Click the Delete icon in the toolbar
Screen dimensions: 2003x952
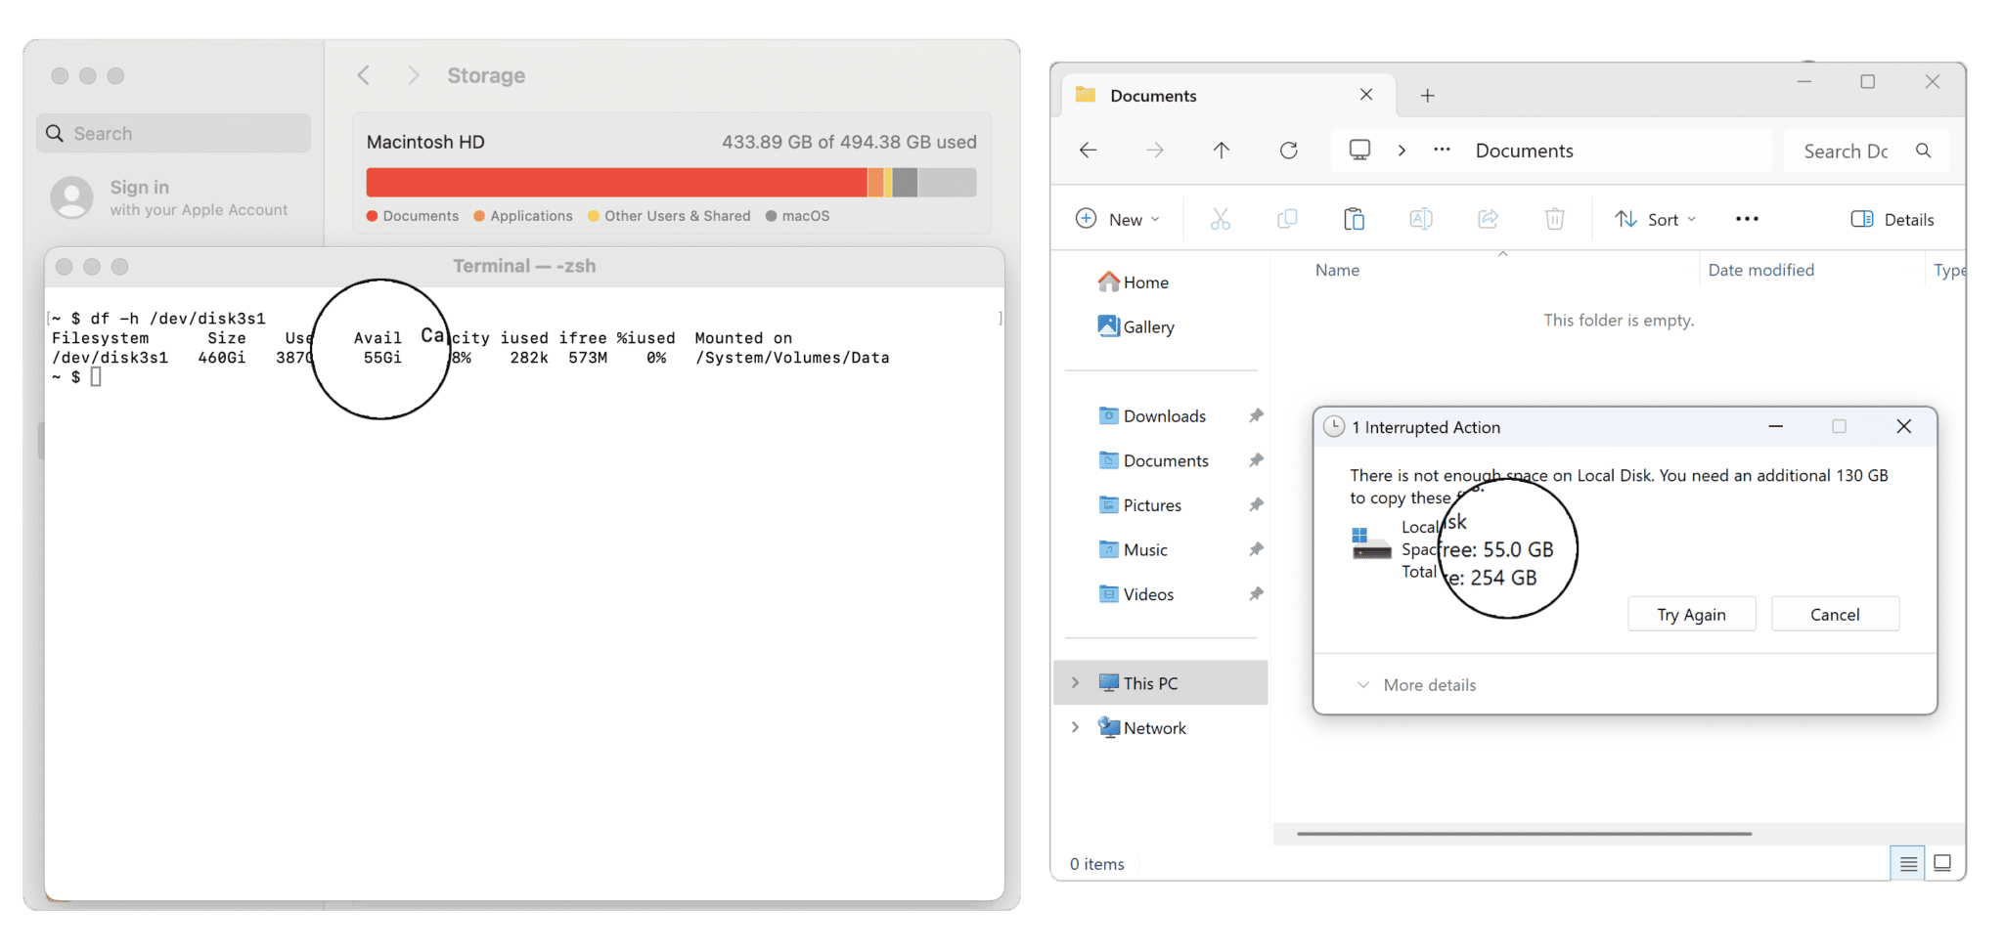1554,218
